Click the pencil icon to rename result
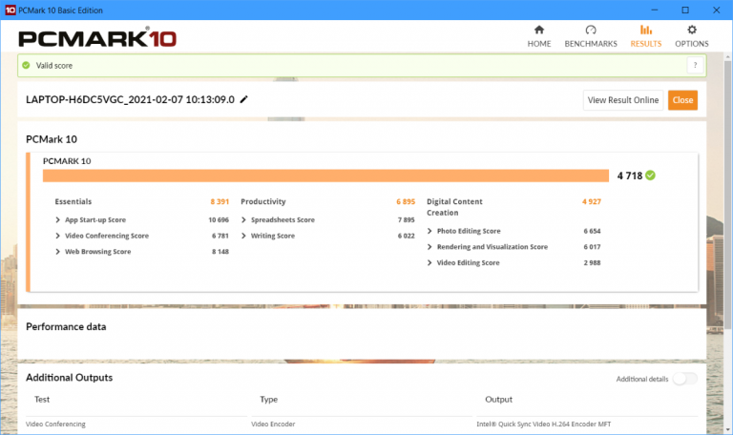The width and height of the screenshot is (733, 435). (244, 99)
